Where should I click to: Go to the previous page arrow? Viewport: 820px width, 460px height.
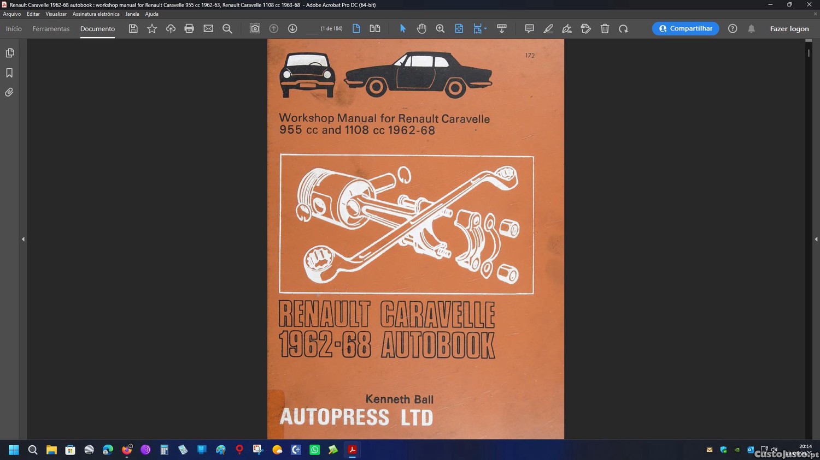click(274, 28)
